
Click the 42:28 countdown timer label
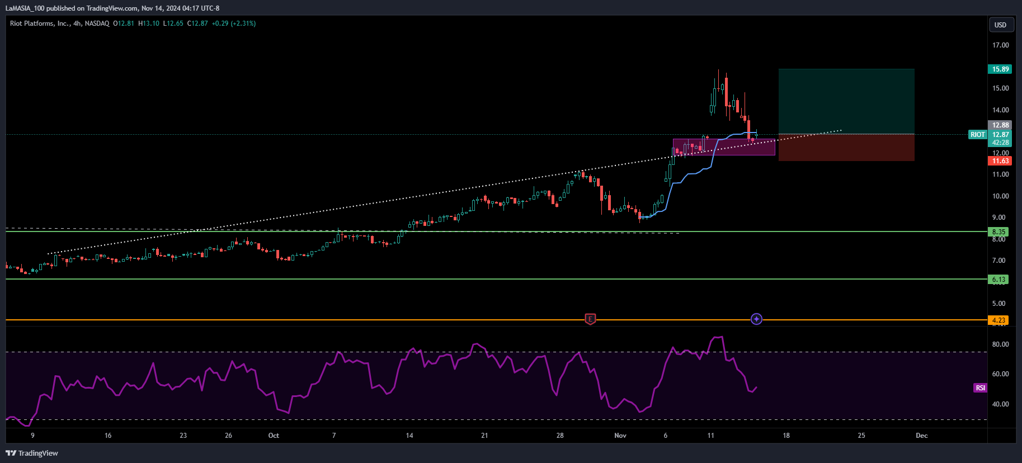1000,143
